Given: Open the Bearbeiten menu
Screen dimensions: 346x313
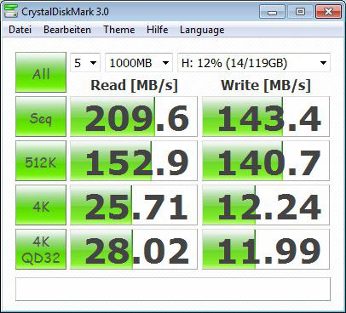Looking at the screenshot, I should point(67,30).
